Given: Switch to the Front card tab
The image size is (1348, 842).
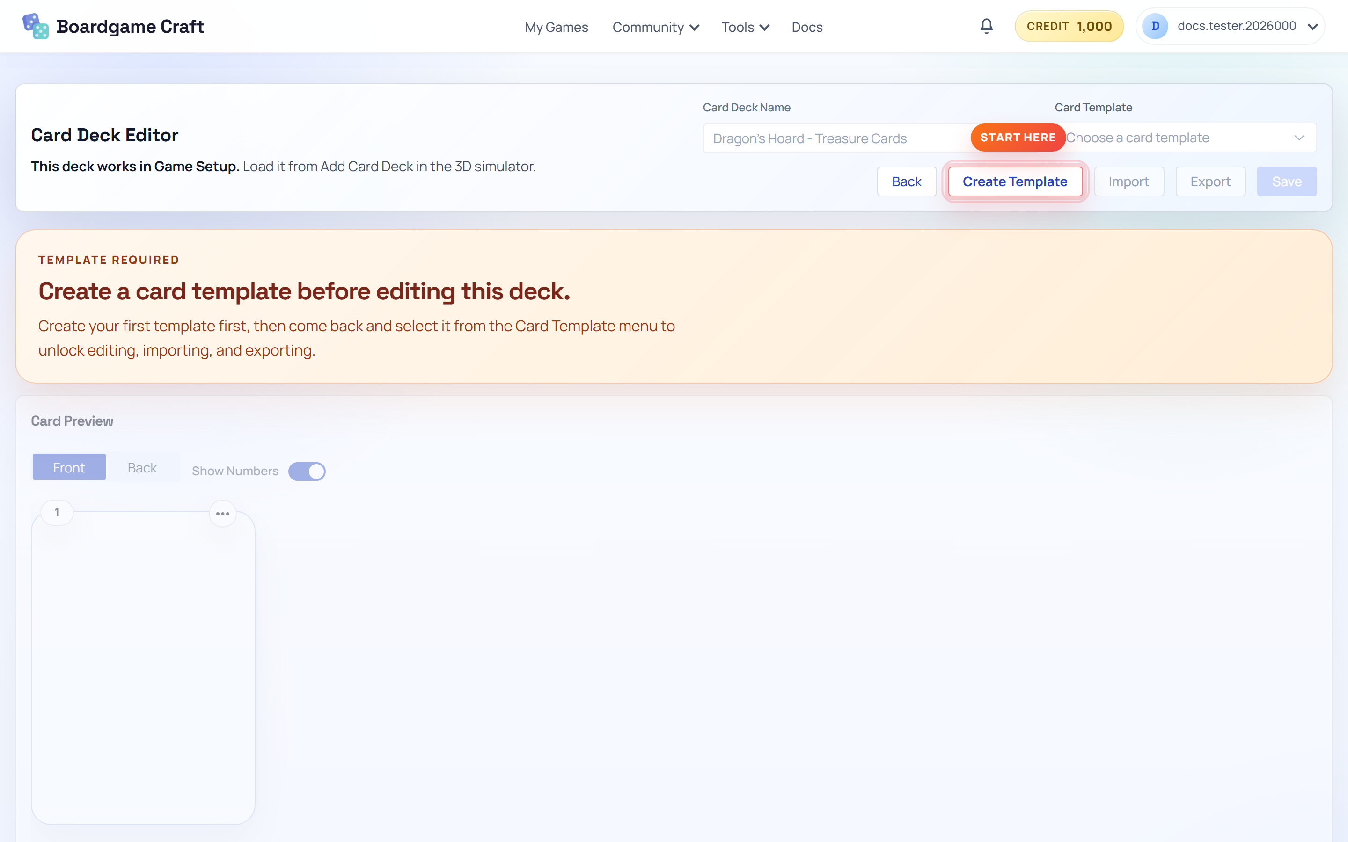Looking at the screenshot, I should point(69,467).
